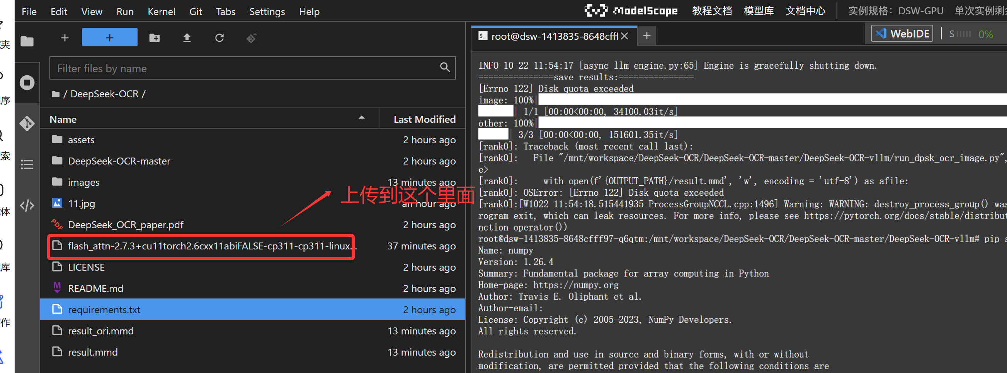Refresh the file list

[219, 38]
